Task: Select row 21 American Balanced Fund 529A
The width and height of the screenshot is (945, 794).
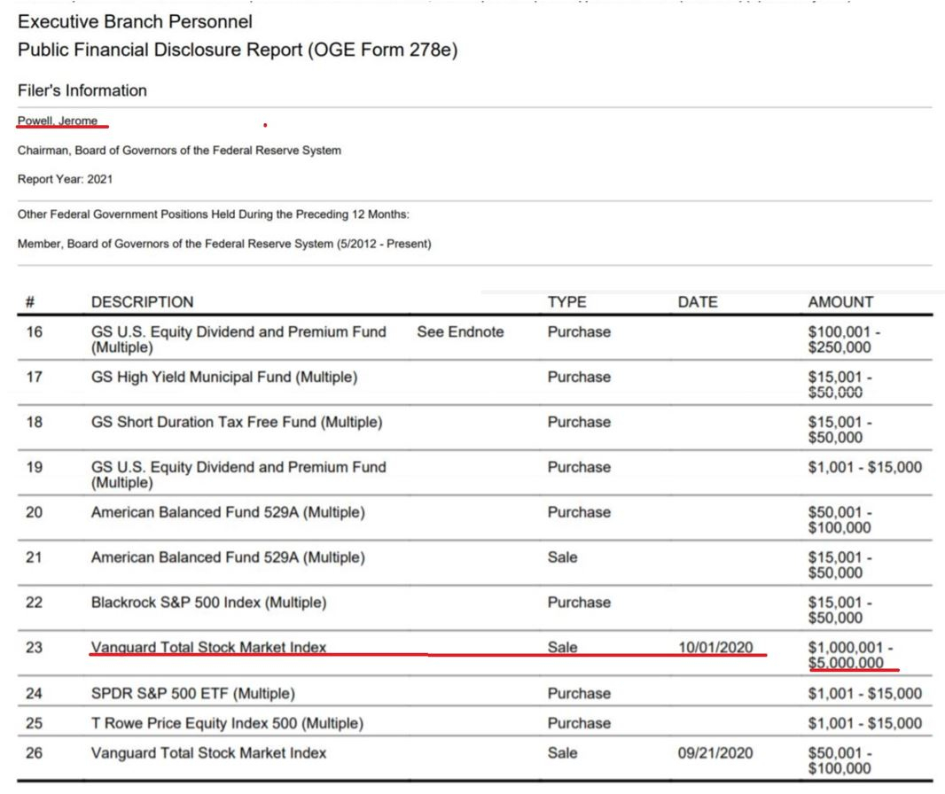Action: point(228,558)
